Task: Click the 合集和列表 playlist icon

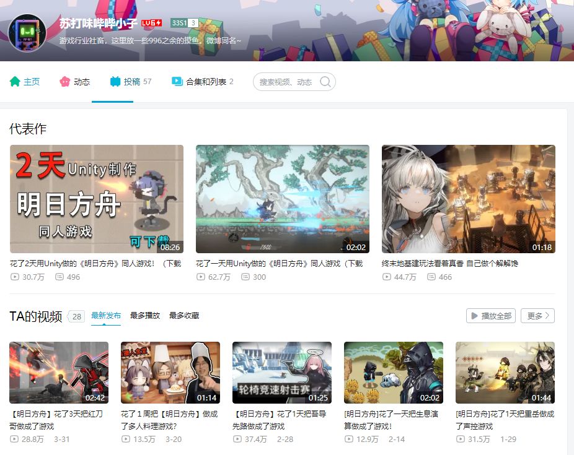Action: point(177,81)
